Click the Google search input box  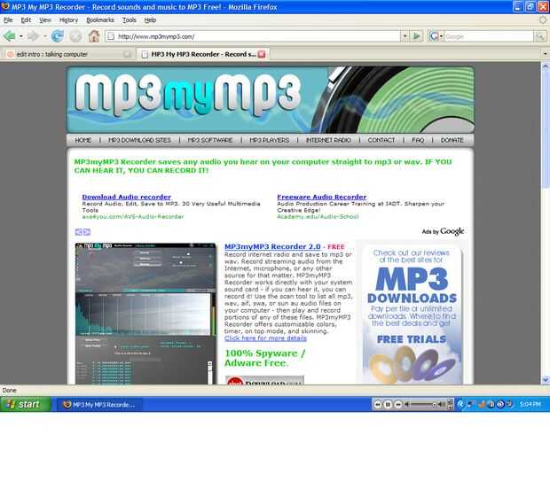click(489, 36)
